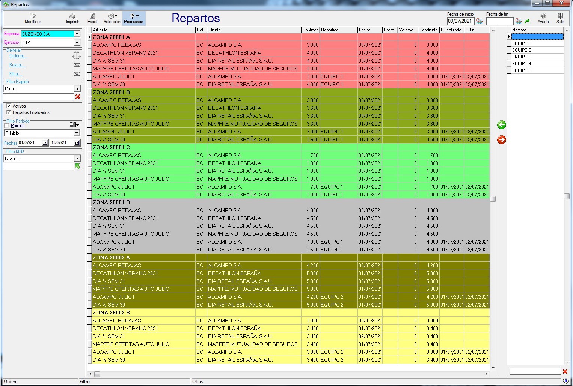Click the anchor icon beside Ordenar
This screenshot has width=573, height=386.
77,55
